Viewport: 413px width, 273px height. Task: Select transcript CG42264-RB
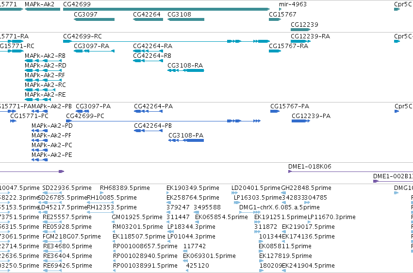[x=148, y=61]
